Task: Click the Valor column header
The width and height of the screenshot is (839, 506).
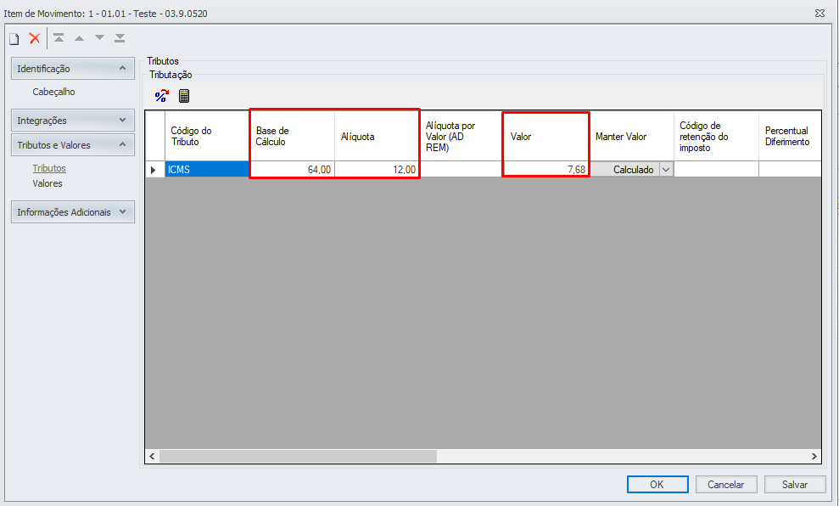Action: click(547, 136)
